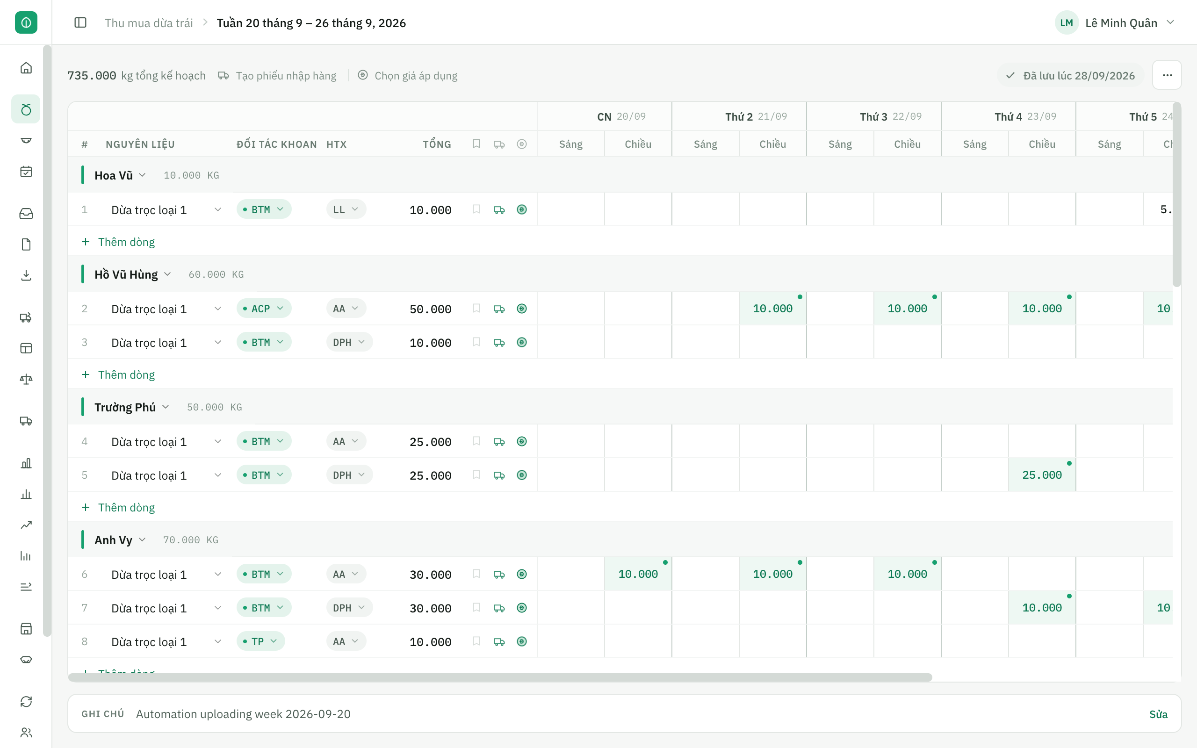Toggle bookmark flag on row 4

point(476,441)
